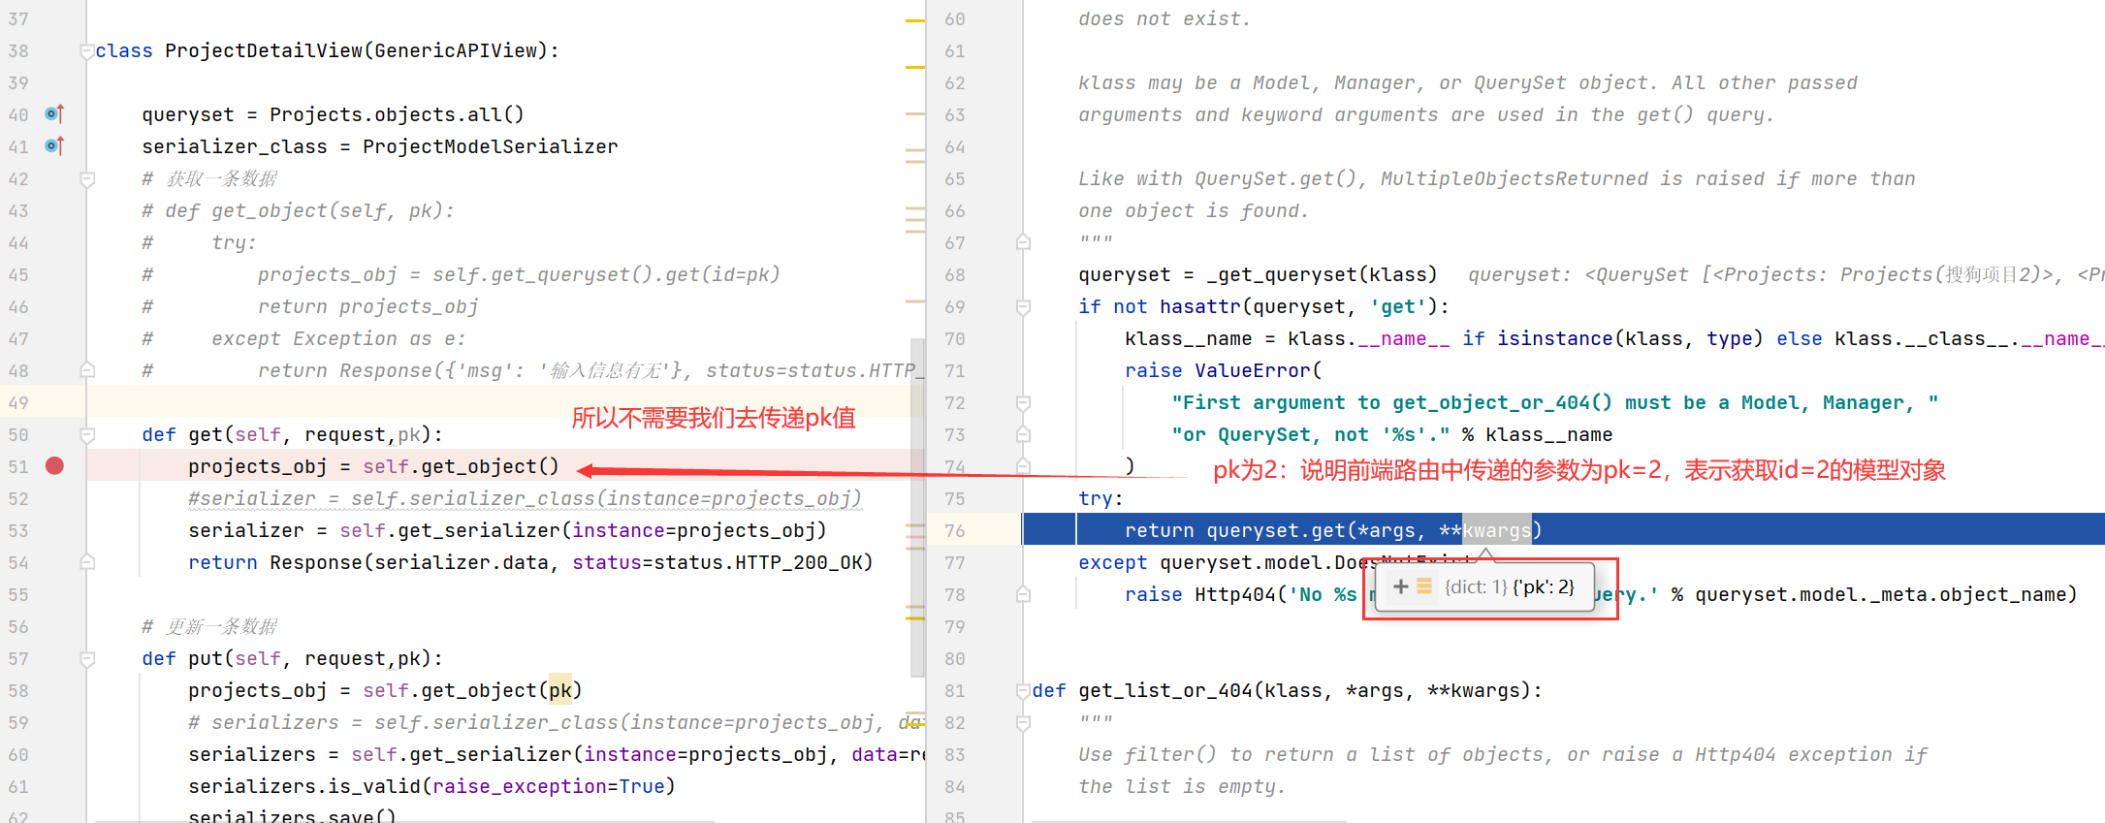Click 'get_list_or_404' function name on line 81
The width and height of the screenshot is (2105, 823).
[1165, 690]
